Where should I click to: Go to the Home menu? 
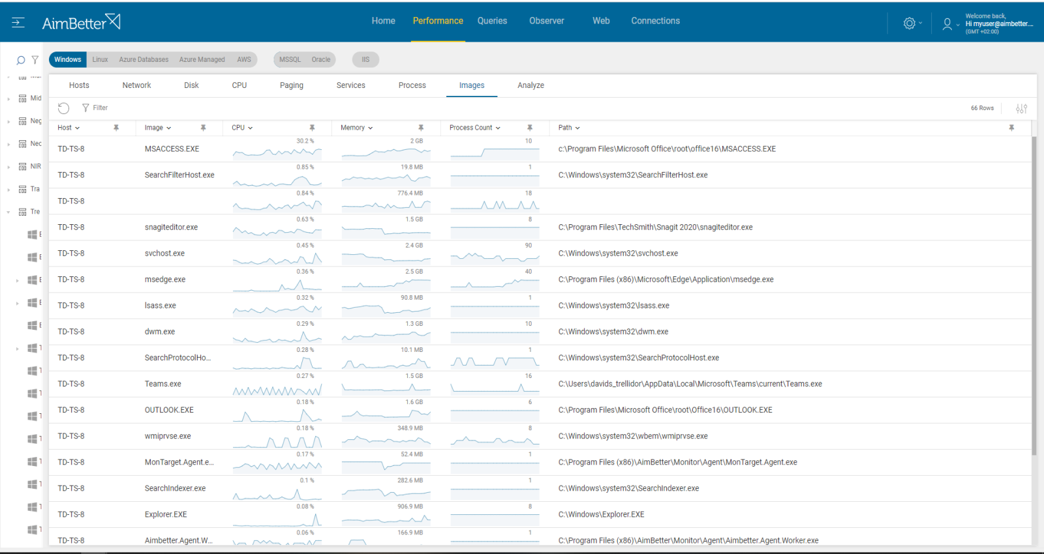coord(383,21)
